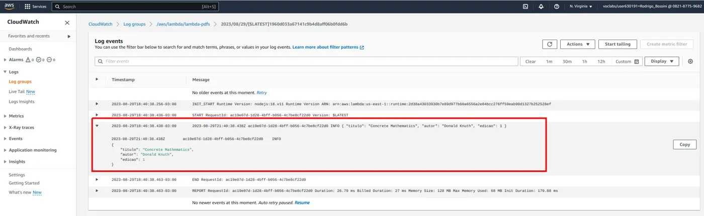Click the Create metric filter button
The width and height of the screenshot is (704, 216).
667,44
